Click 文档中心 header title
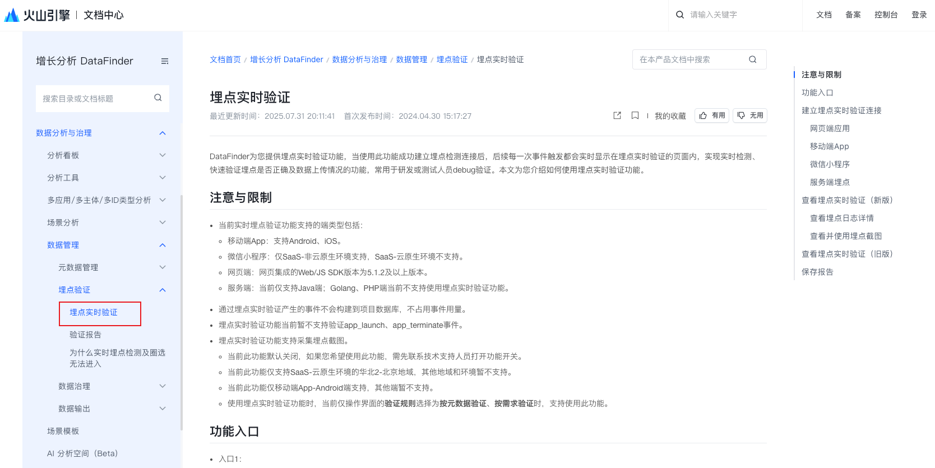This screenshot has height=468, width=935. 104,15
